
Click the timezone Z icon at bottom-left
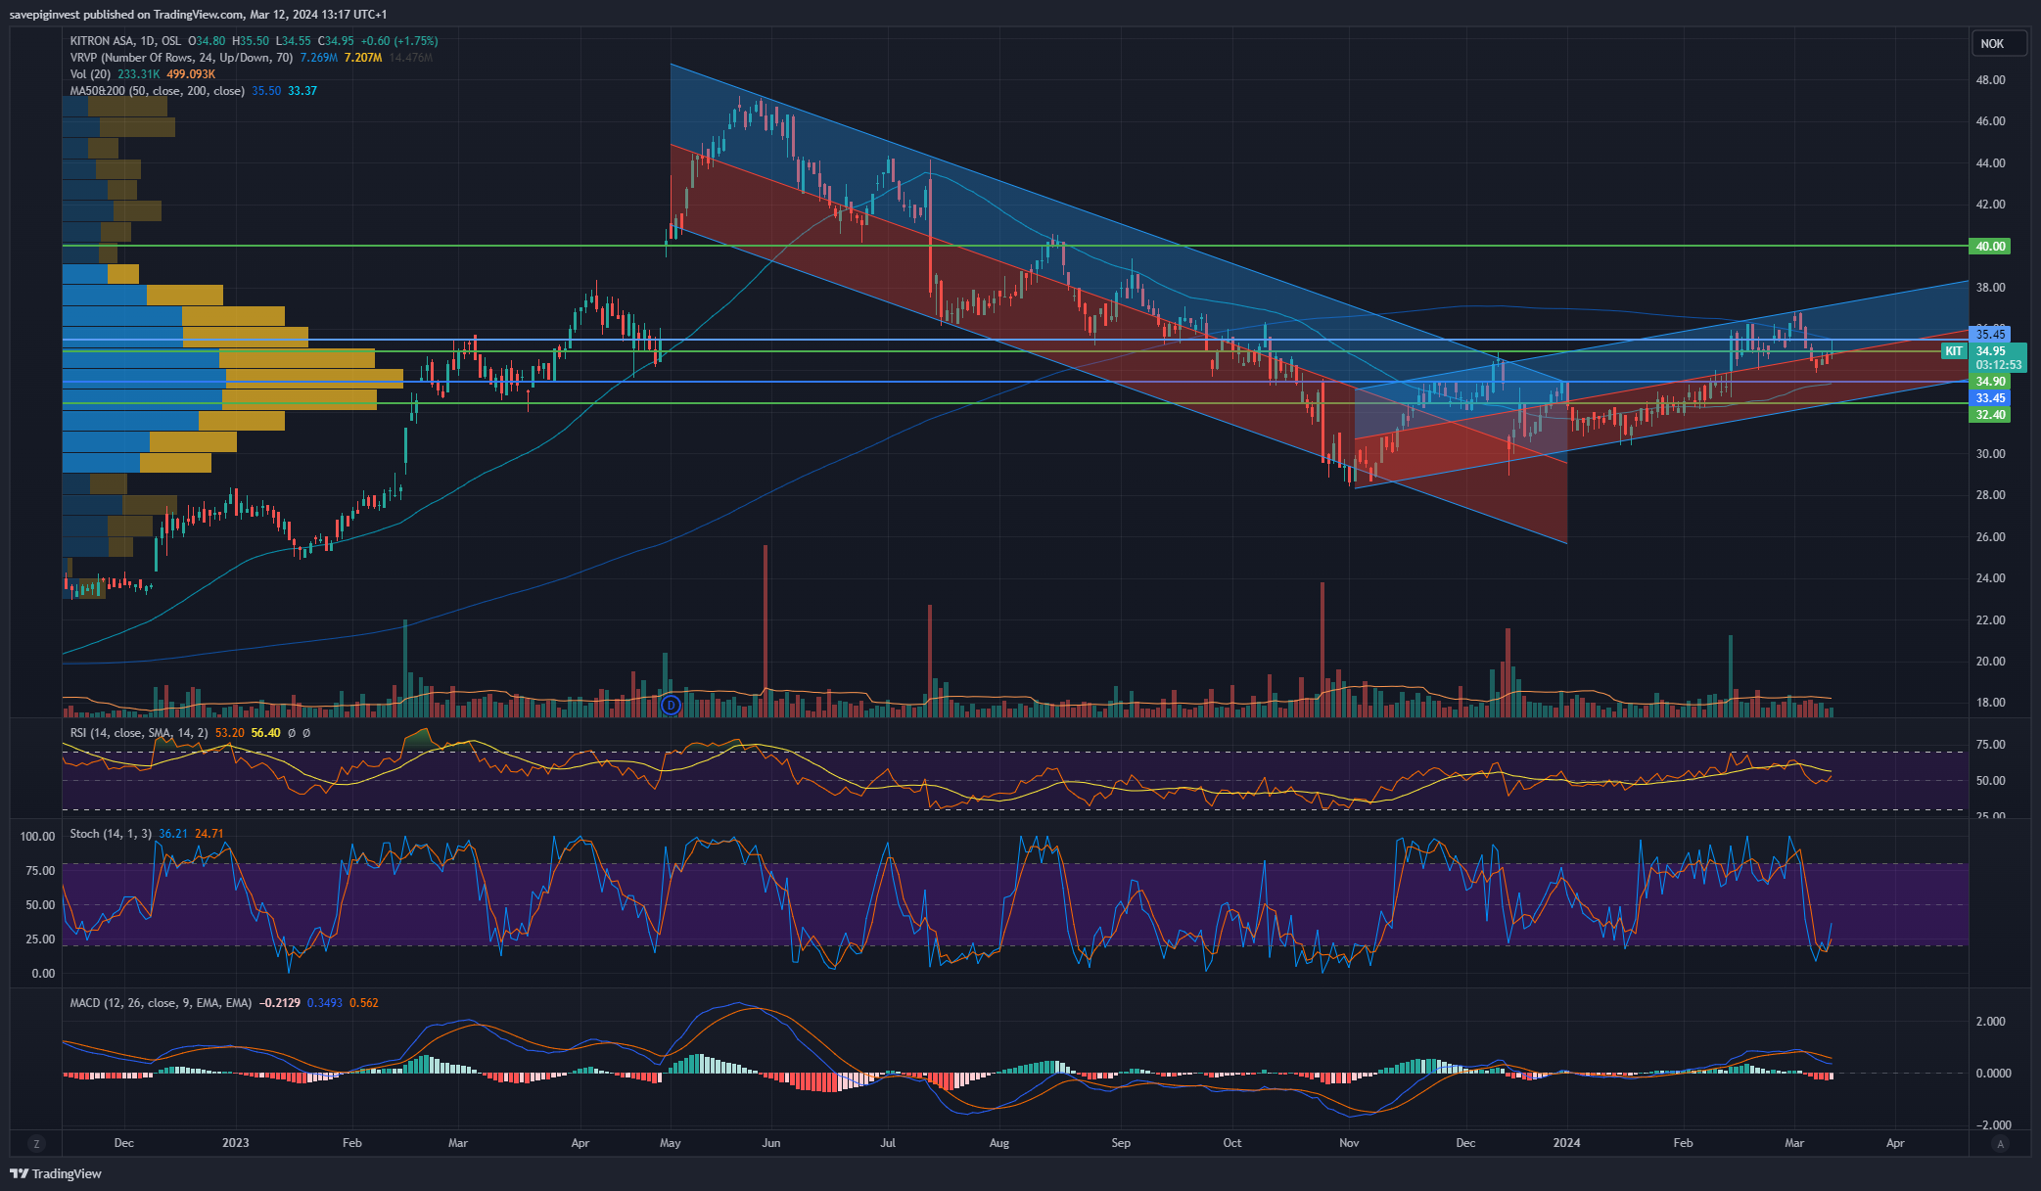pos(36,1143)
